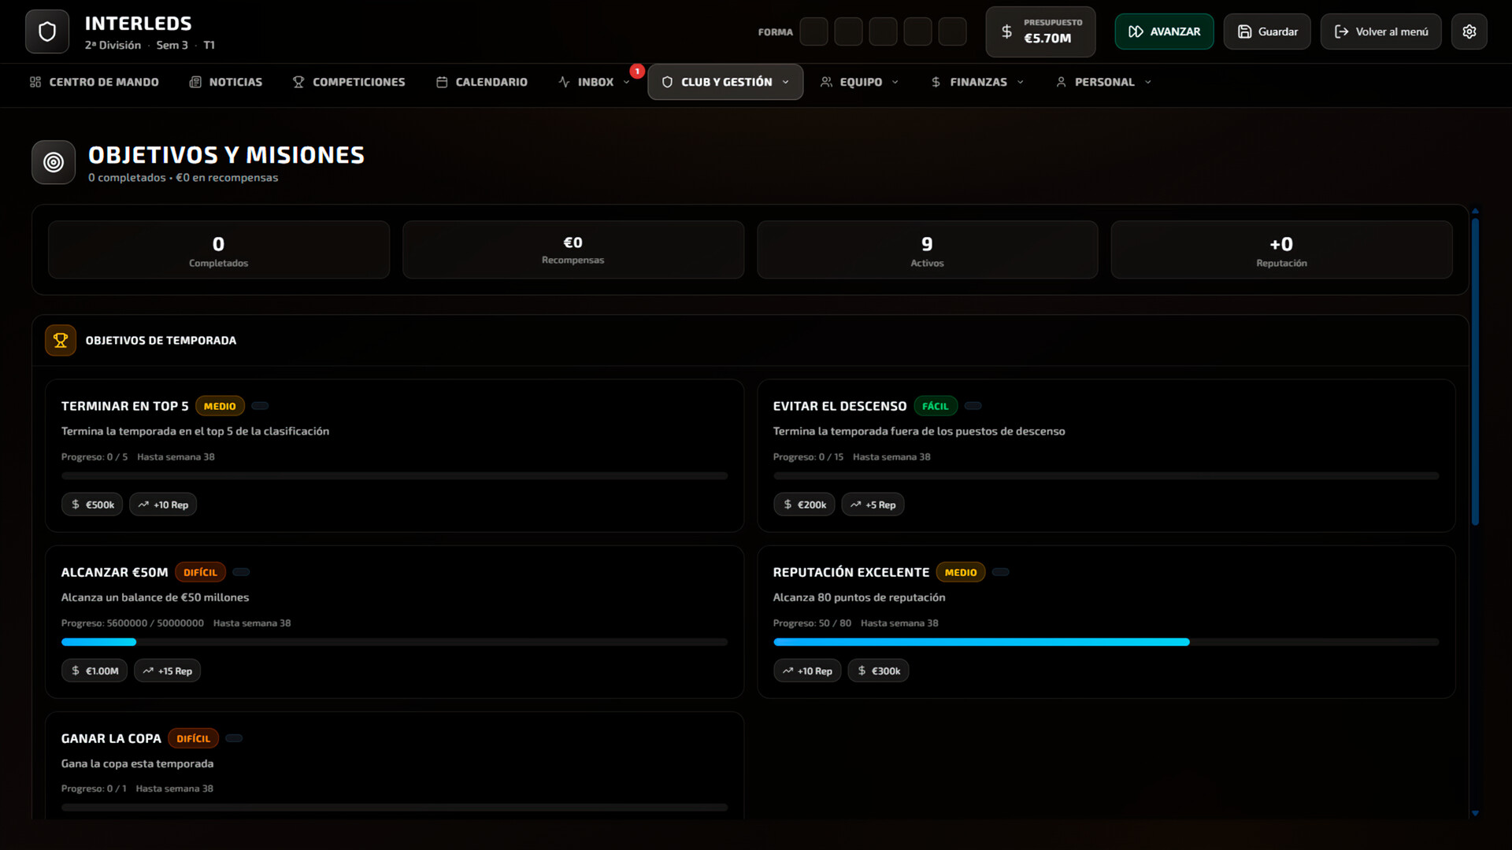1512x850 pixels.
Task: Click the Inbox activity icon showing one notification
Action: point(564,81)
